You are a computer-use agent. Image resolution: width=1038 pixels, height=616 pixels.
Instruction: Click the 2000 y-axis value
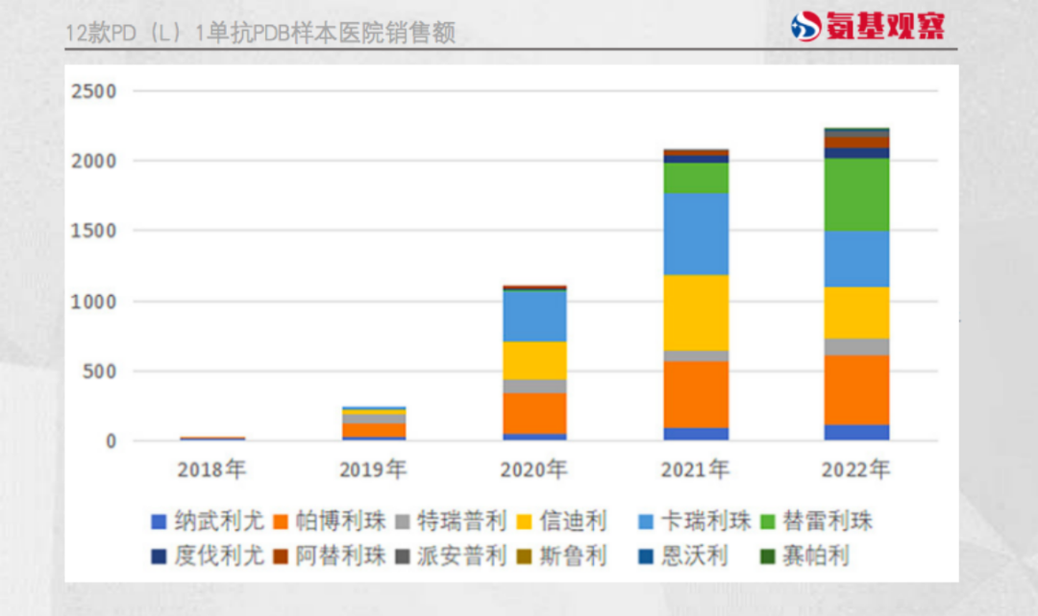pos(94,160)
